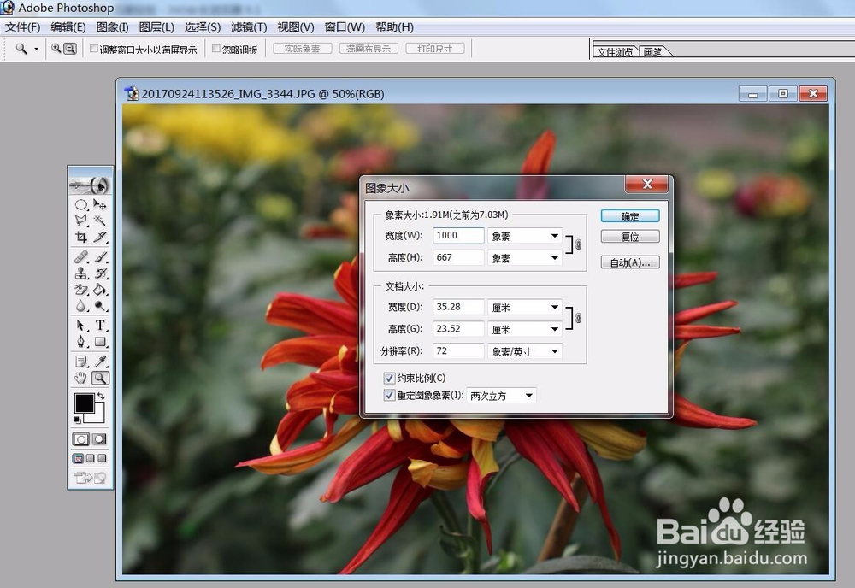Image resolution: width=855 pixels, height=588 pixels.
Task: Click the width/height chain link in 象素大小 section
Action: [579, 244]
